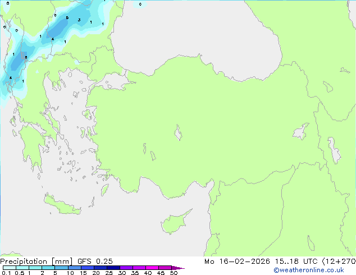The image size is (356, 275).
Task: Click the 'GFS 0.25' model label
Action: tap(95, 262)
